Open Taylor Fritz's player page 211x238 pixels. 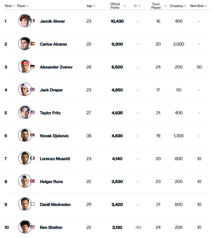click(50, 113)
